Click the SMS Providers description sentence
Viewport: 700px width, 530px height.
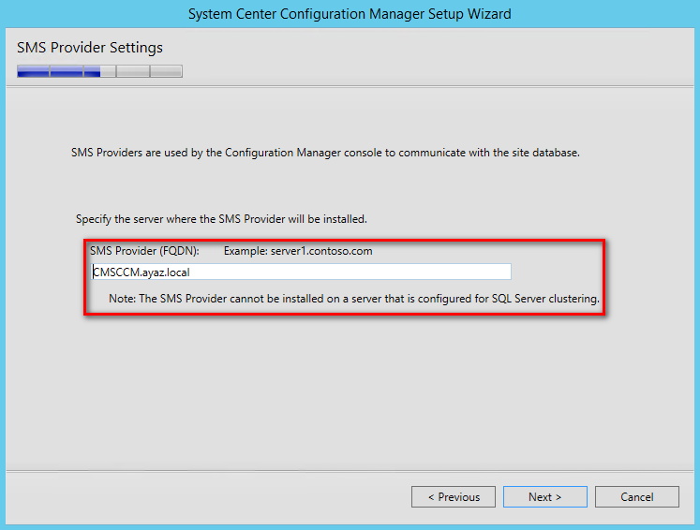click(x=325, y=153)
